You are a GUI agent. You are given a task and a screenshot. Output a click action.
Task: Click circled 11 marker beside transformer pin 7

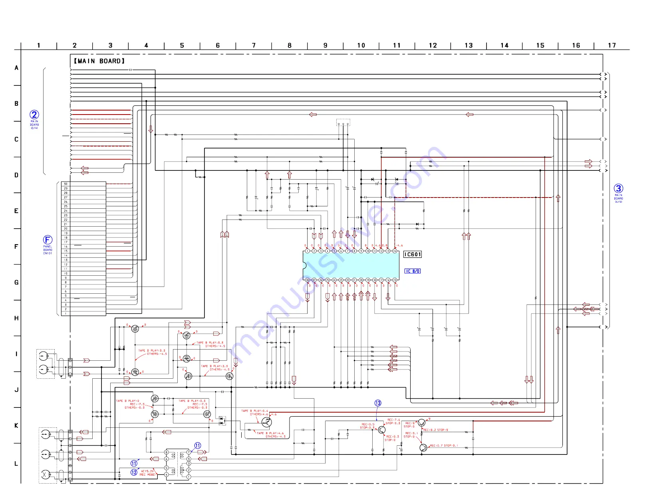(198, 445)
